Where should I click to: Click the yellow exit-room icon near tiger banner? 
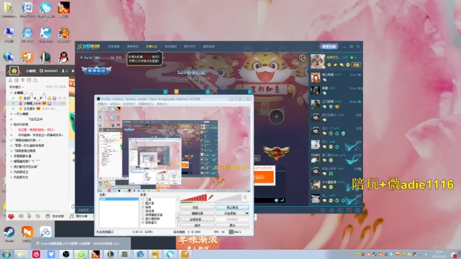(x=302, y=58)
